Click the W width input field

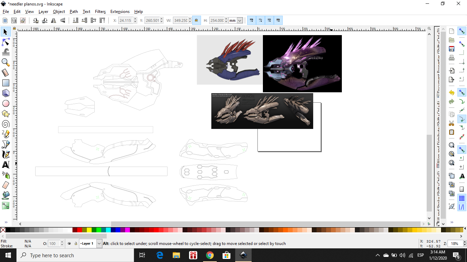(180, 20)
